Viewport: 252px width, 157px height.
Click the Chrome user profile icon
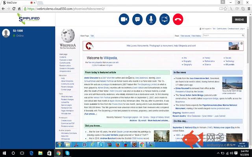[x=223, y=2]
